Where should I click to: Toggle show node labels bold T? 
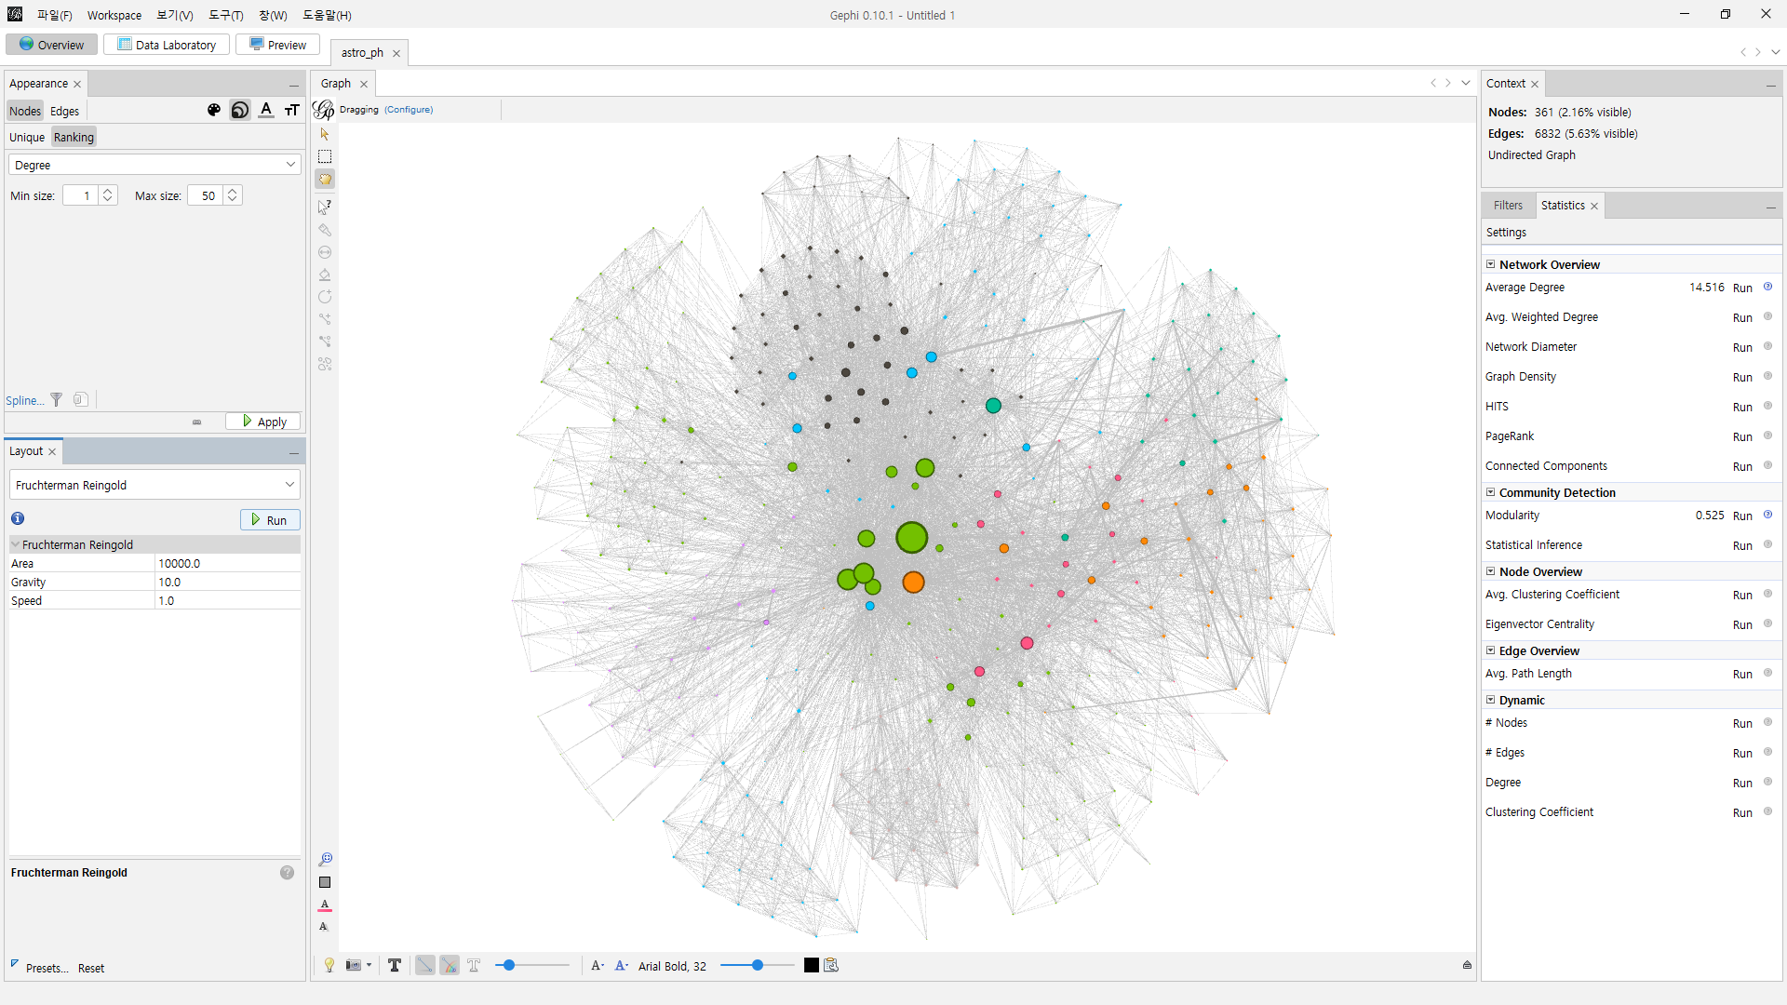[x=395, y=966]
